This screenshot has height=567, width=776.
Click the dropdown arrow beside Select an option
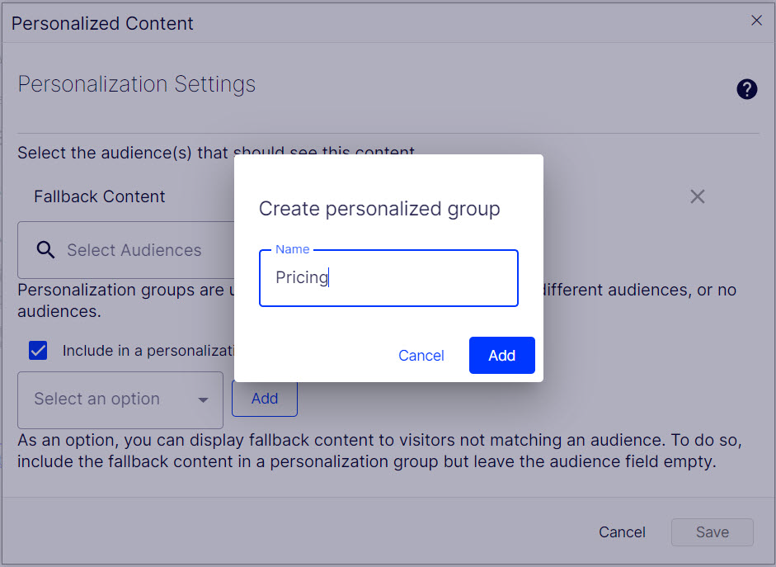(203, 400)
